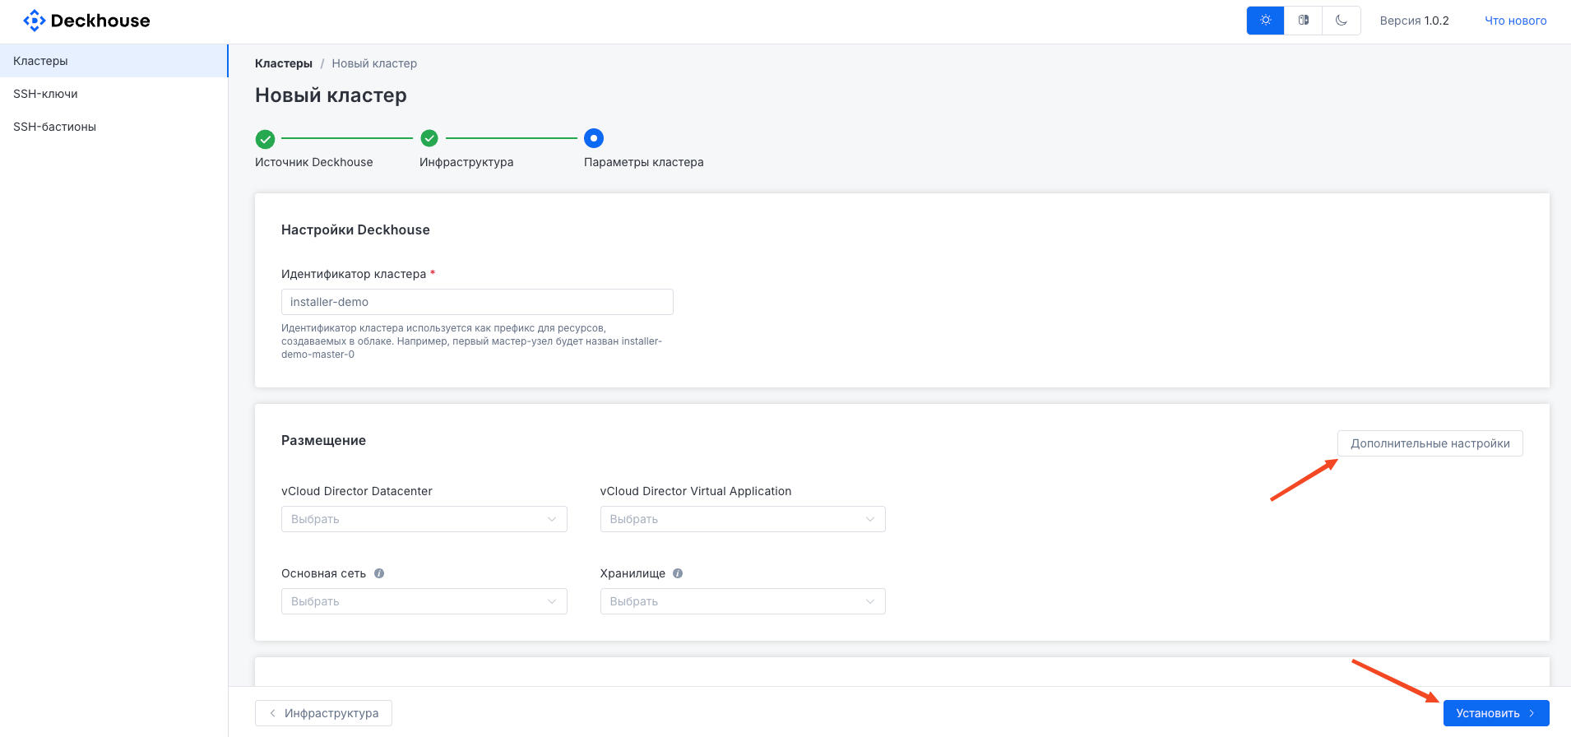This screenshot has height=737, width=1571.
Task: Open SSH-ключи in the sidebar
Action: coord(114,94)
